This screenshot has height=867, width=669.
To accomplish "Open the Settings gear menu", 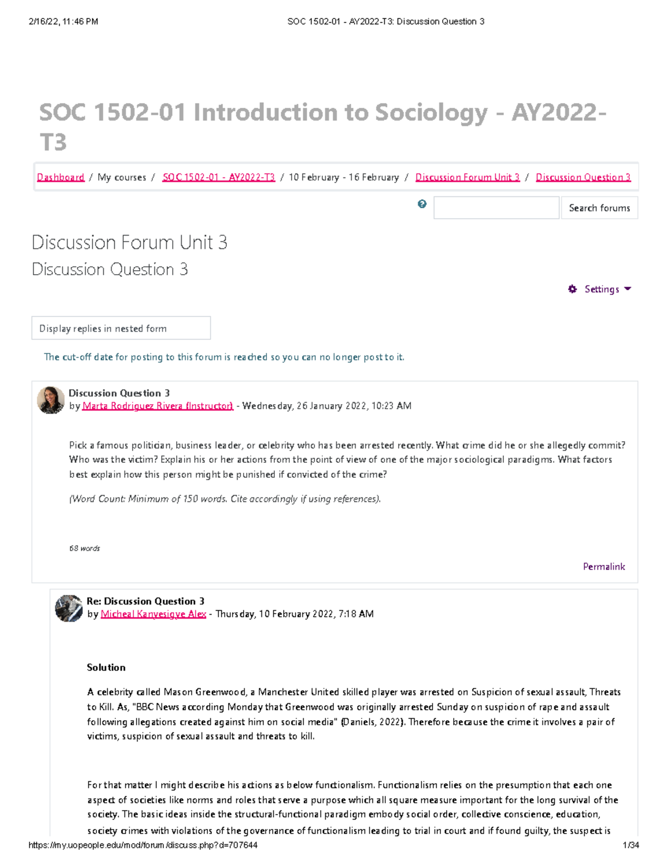I will pos(574,289).
